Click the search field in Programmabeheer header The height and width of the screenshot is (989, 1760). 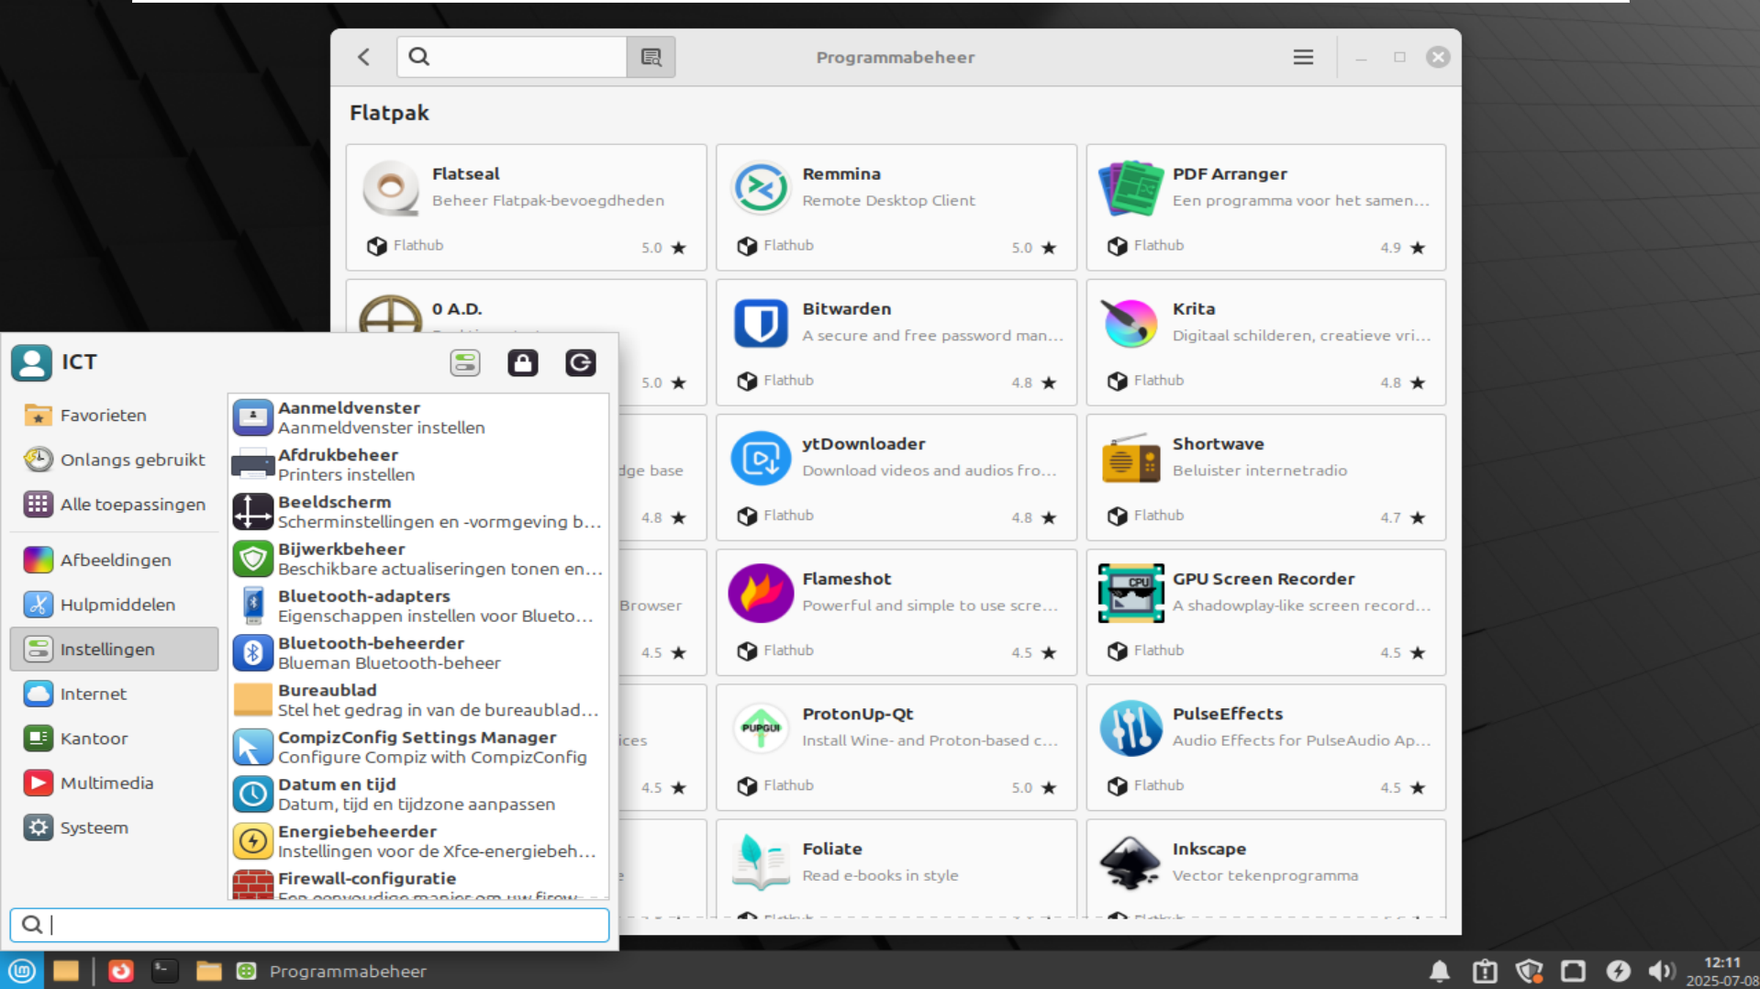tap(512, 57)
